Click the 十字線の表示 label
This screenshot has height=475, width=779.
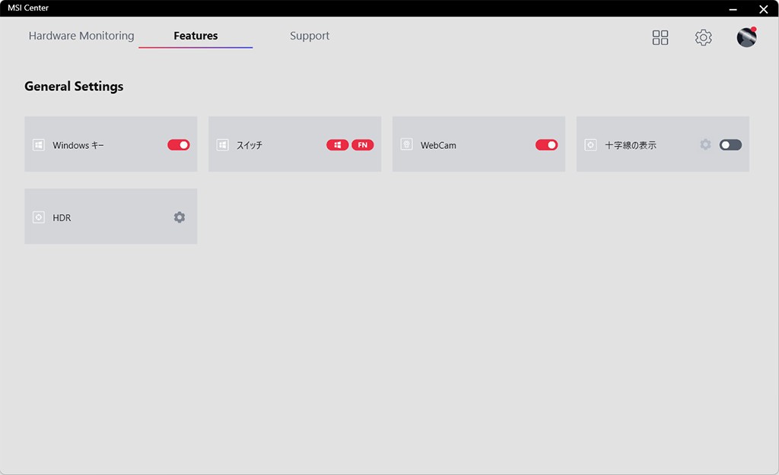(x=631, y=145)
